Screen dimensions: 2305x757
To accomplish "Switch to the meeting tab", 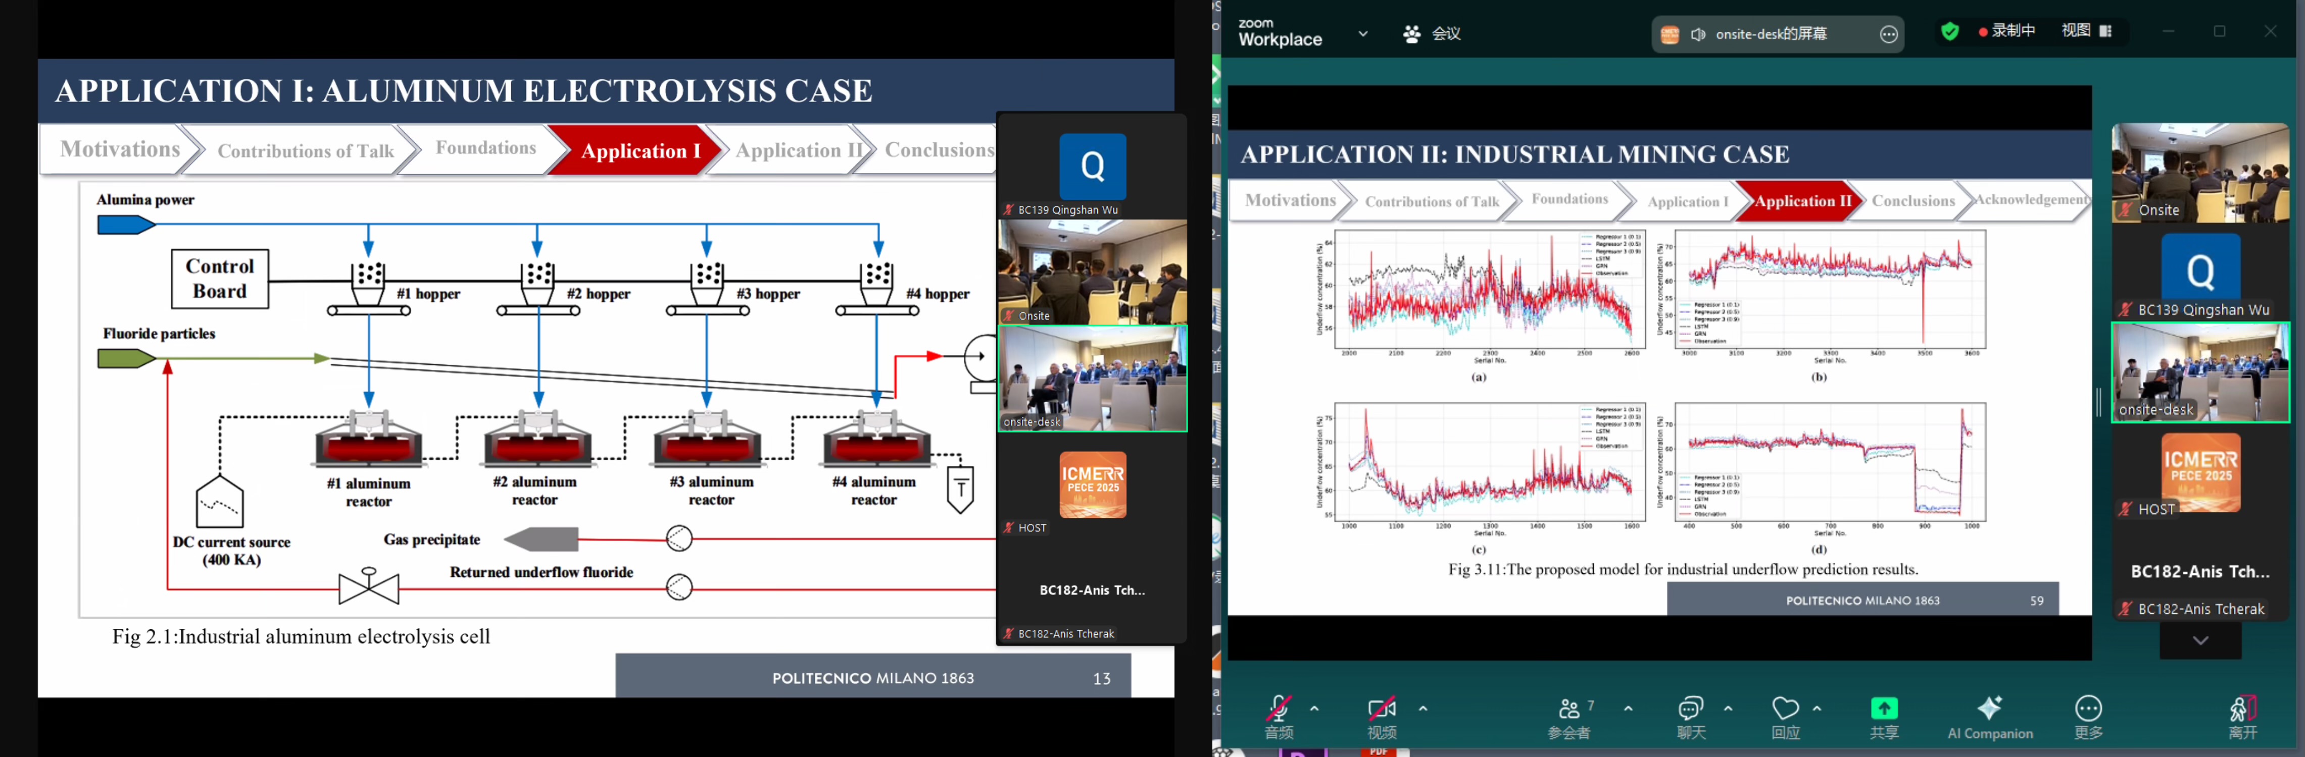I will [1433, 34].
